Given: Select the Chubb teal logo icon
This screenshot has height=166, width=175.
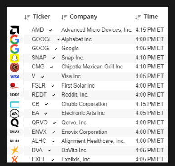Looking at the screenshot, I should click(x=15, y=104).
